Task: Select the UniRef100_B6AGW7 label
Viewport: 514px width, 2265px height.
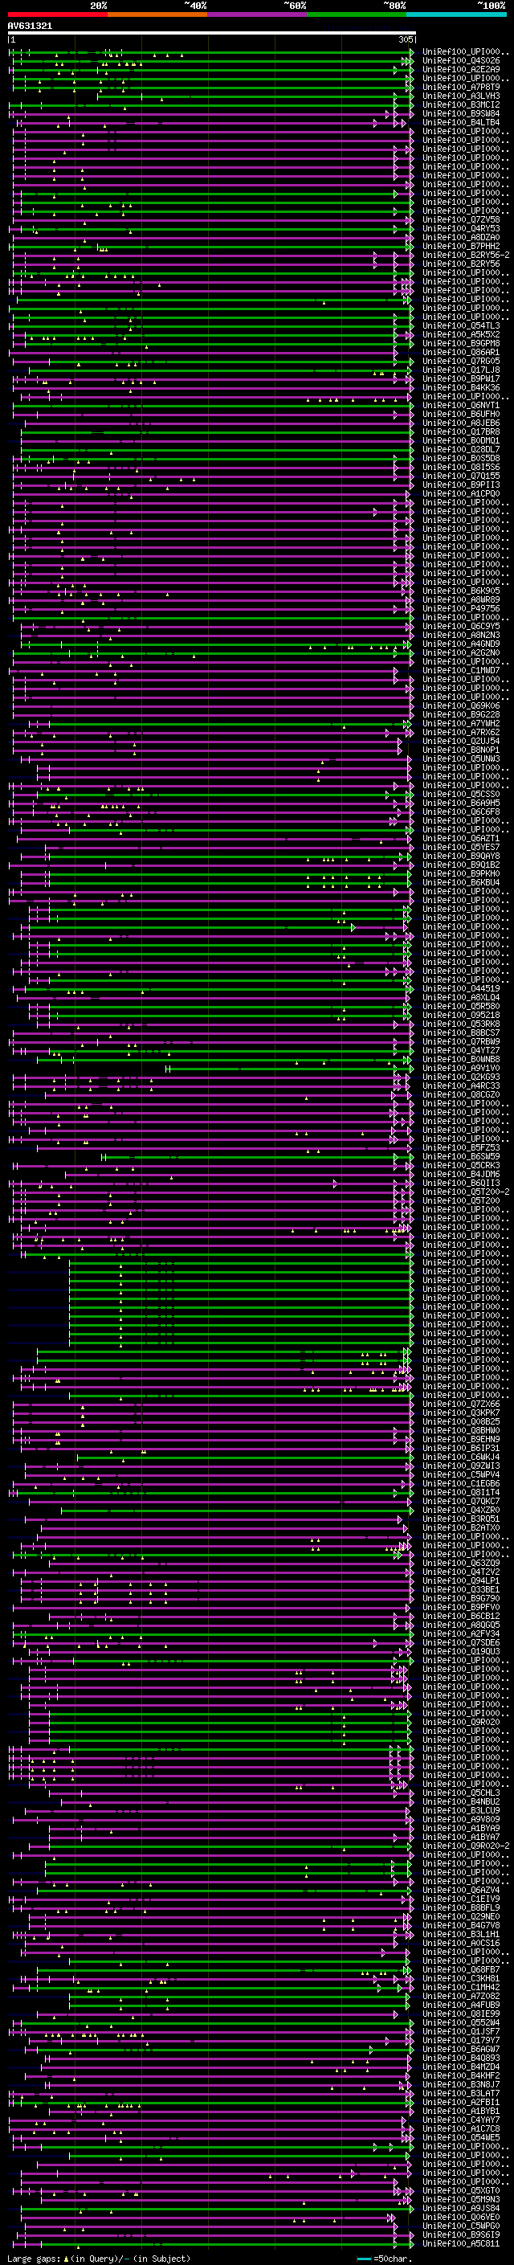Action: pyautogui.click(x=461, y=2049)
